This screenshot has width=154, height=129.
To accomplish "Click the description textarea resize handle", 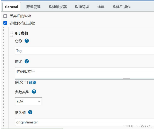I will [126, 79].
